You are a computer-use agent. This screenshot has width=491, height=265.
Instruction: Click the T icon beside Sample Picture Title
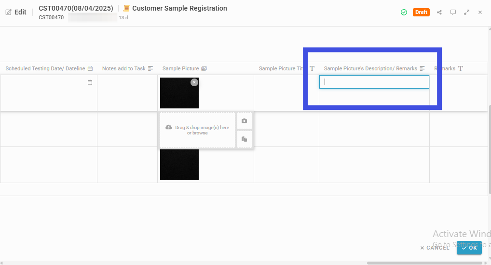312,68
